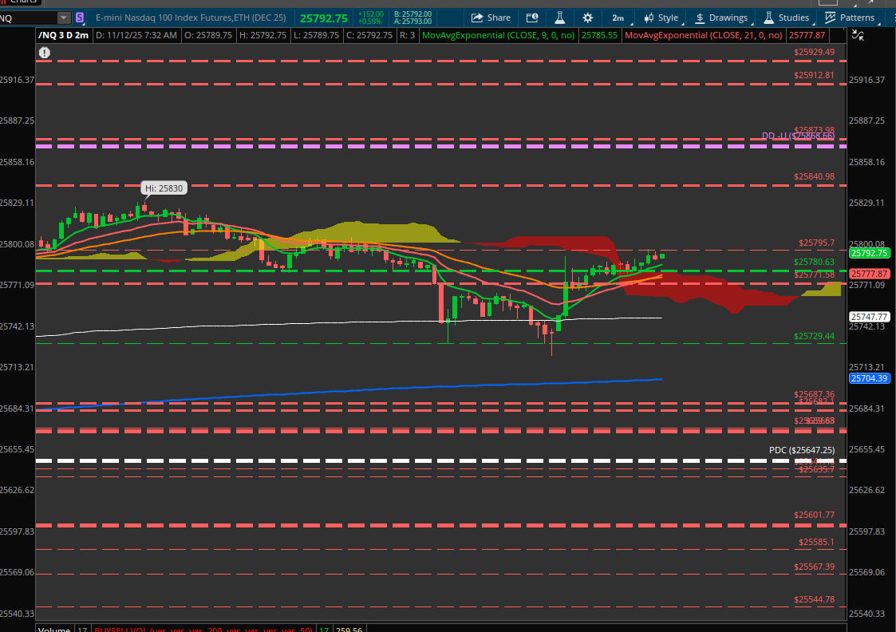
Task: Select the $25929.49 price level label
Action: click(814, 52)
